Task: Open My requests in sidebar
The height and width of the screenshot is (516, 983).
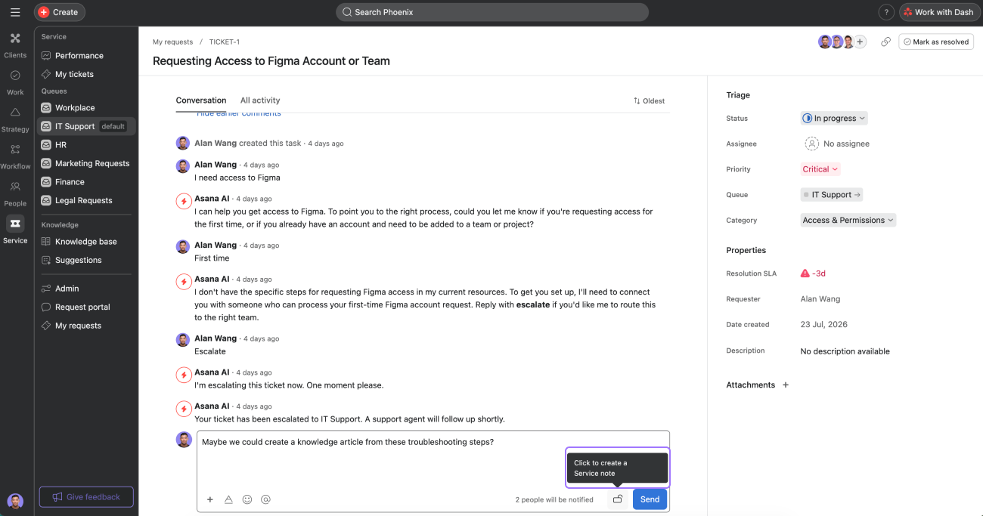Action: pyautogui.click(x=85, y=326)
